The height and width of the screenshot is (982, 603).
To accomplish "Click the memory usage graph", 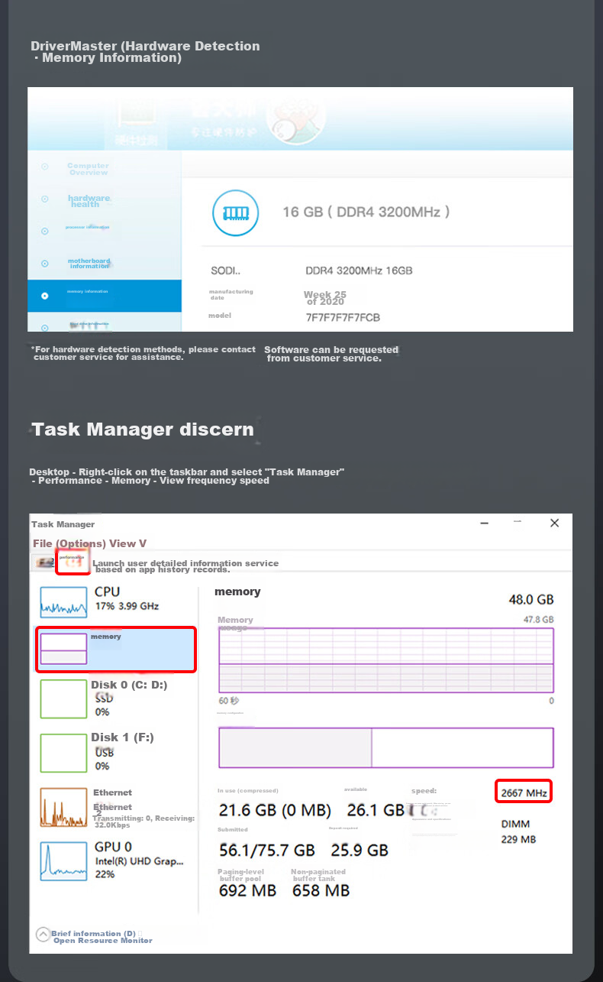I will 386,660.
